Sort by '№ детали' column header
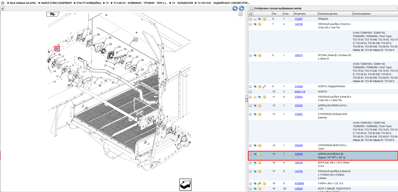Viewport: 398px width, 192px height. (x=305, y=13)
